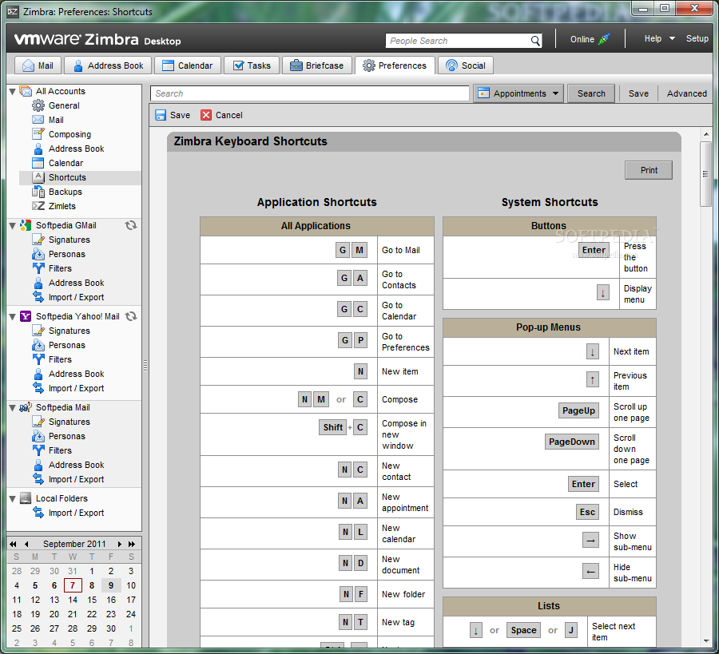Click the Filters funnel icon under Softpedia GMail

(38, 268)
